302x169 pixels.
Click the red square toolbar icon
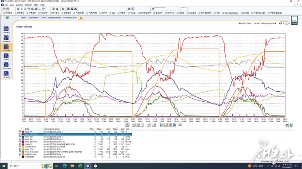[x=72, y=9]
